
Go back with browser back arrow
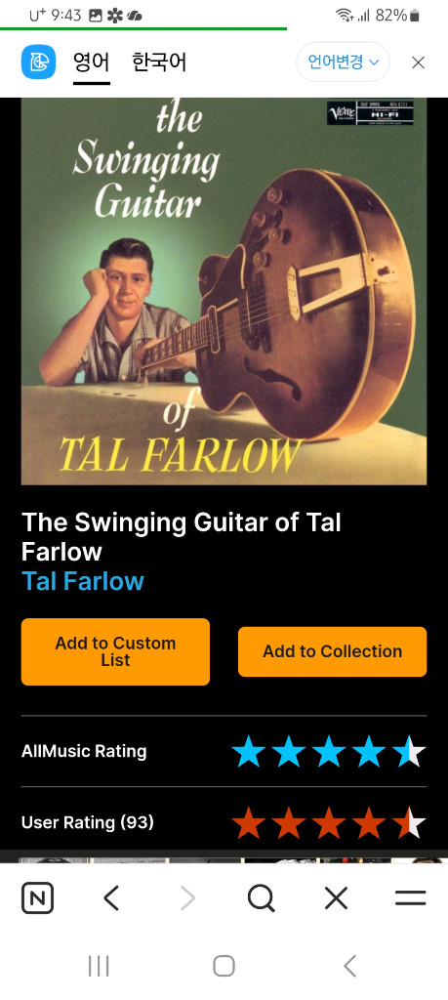111,898
